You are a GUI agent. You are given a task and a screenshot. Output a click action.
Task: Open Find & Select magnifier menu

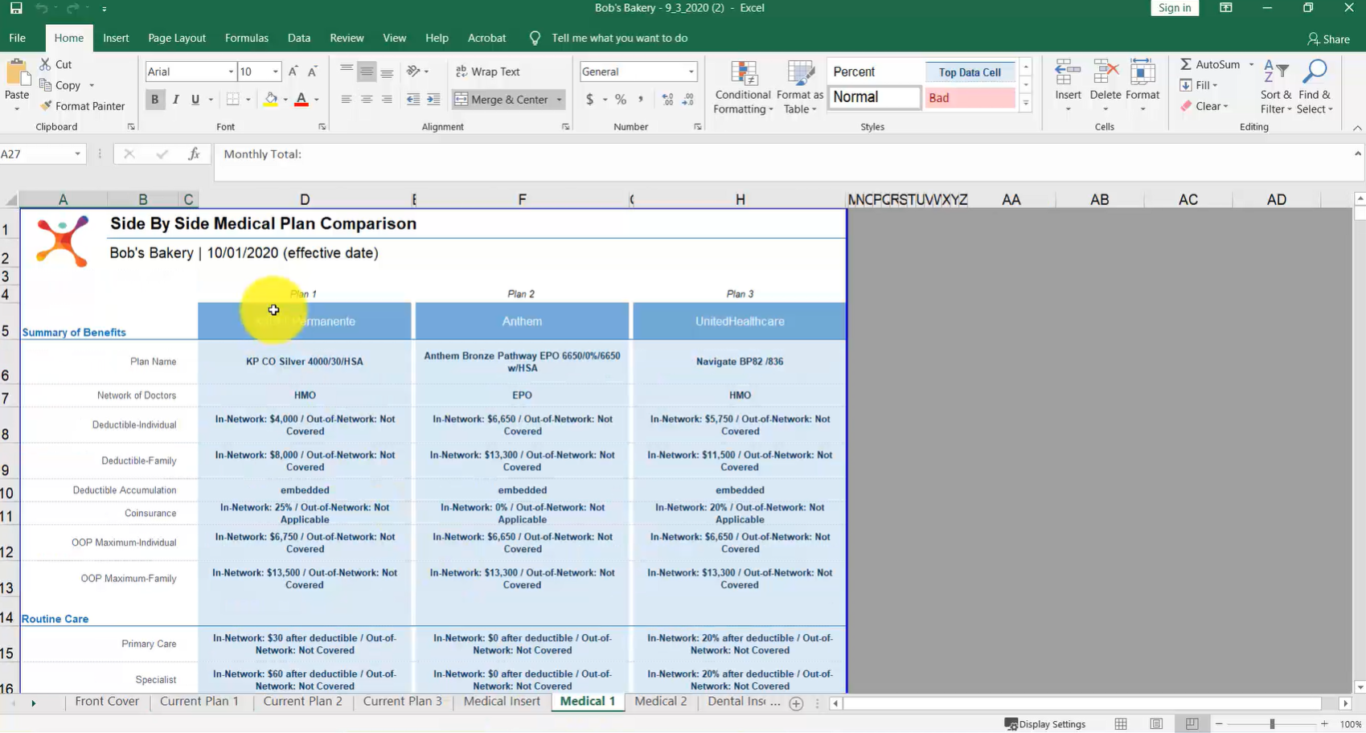[x=1315, y=87]
